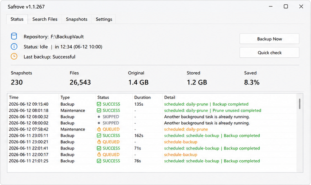Click the 76s duration value

[137, 161]
